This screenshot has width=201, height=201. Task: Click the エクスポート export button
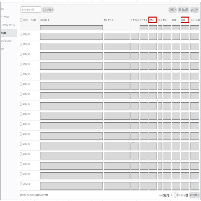pos(195,10)
